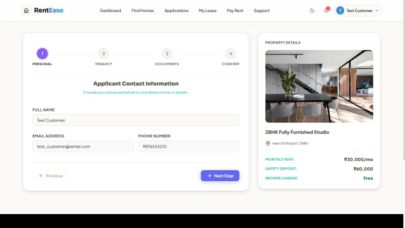Click the 2BHK Fully Furnished Studio title

tap(297, 132)
